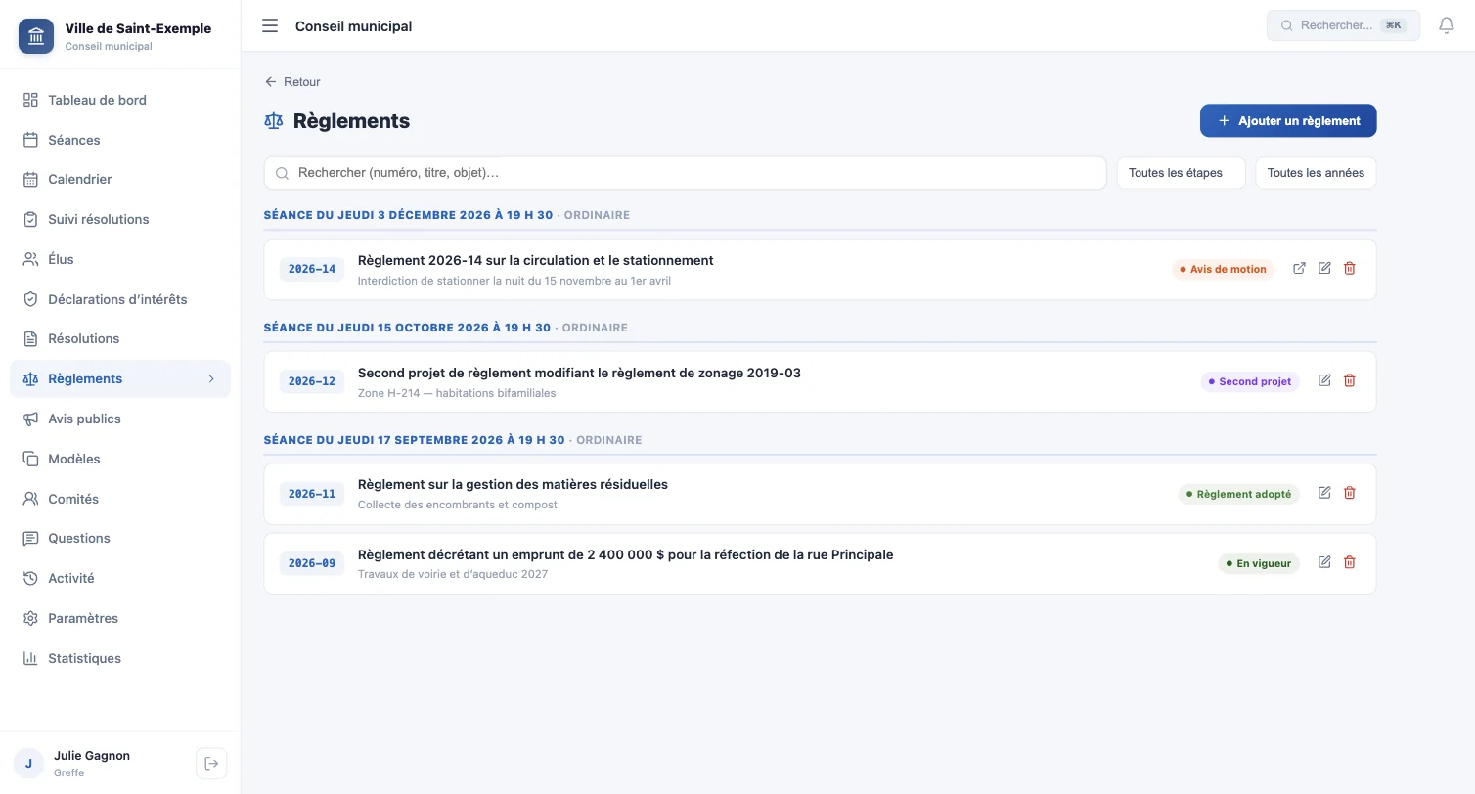1475x794 pixels.
Task: Click the Règlement adopté status badge
Action: tap(1238, 494)
